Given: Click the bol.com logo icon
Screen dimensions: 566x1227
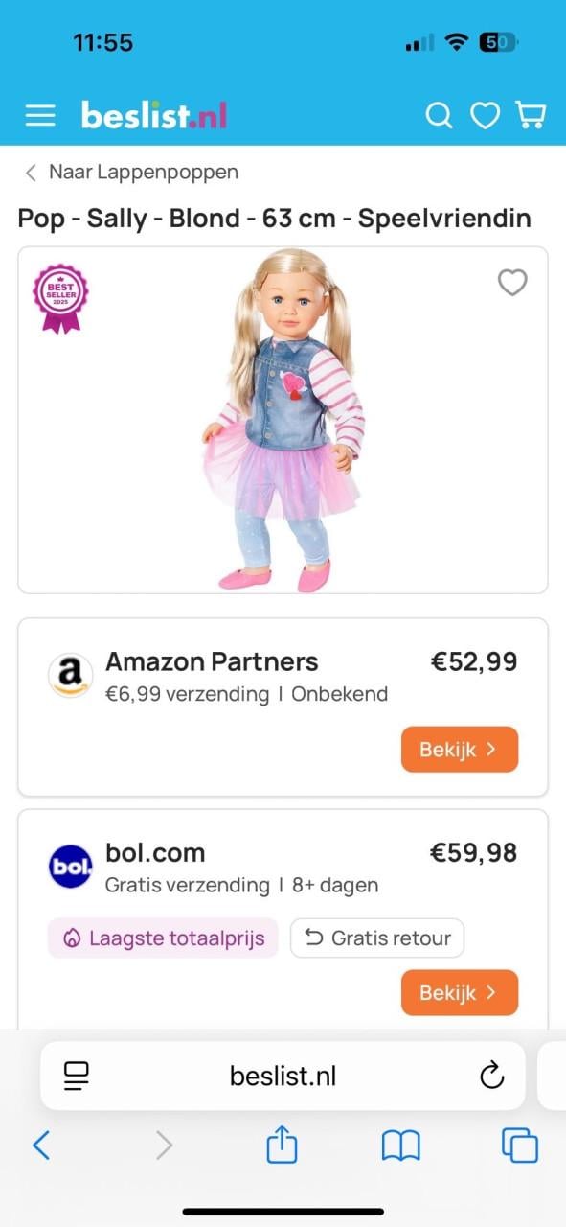Looking at the screenshot, I should tap(70, 867).
